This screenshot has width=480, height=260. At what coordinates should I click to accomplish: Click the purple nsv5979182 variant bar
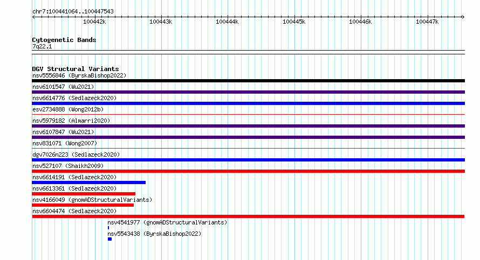(248, 126)
